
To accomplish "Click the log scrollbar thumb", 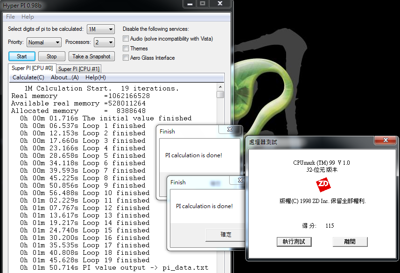I will click(x=220, y=94).
